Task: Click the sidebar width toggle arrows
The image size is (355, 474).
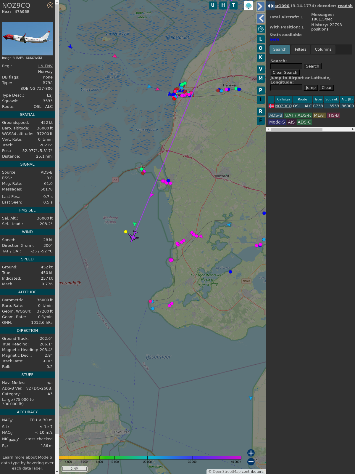Action: point(271,6)
